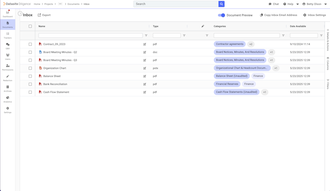Click filter icon beside Name filter field
Screen dimensions: 330x191
point(146,36)
